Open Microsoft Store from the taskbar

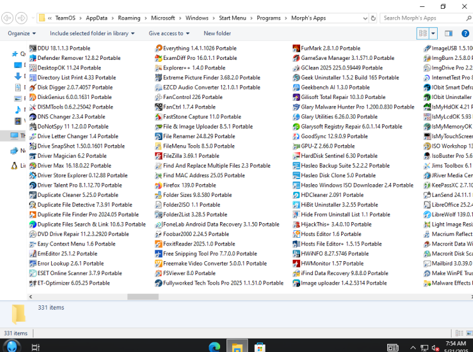(260, 347)
